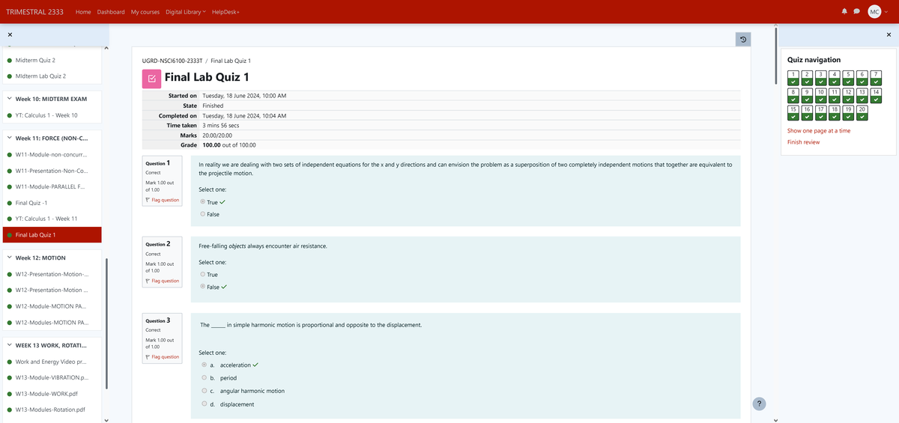
Task: Collapse Week 10: MIDTERM EXAM section
Action: coord(8,99)
